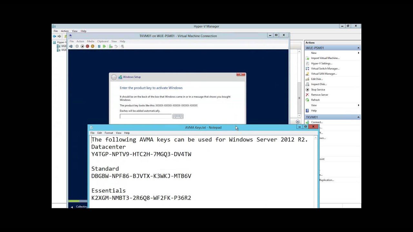Click the Standard key DBGBW-NPF86 line
This screenshot has height=232, width=413.
[141, 176]
